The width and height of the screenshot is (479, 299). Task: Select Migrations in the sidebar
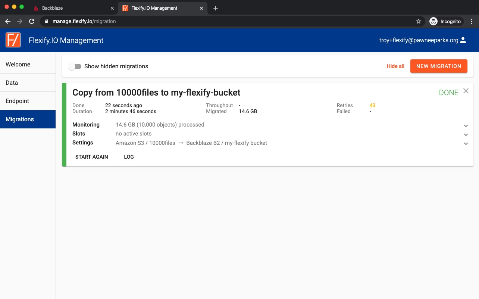tap(28, 119)
